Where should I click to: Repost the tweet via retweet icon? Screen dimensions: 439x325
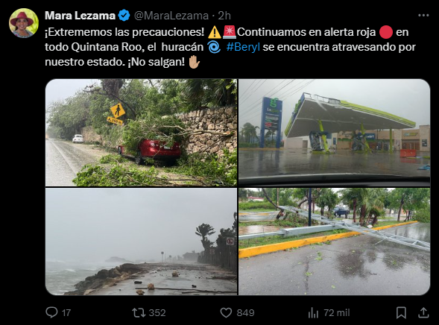(x=139, y=312)
